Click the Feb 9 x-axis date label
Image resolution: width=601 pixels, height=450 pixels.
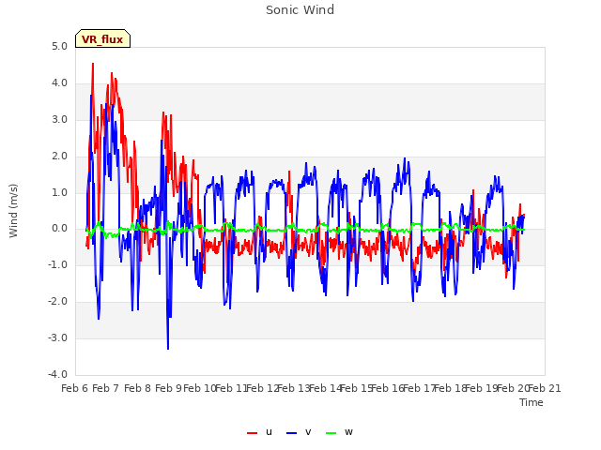click(168, 388)
